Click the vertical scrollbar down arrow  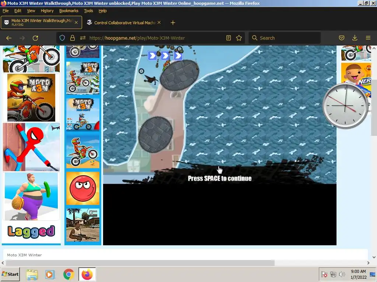(374, 257)
